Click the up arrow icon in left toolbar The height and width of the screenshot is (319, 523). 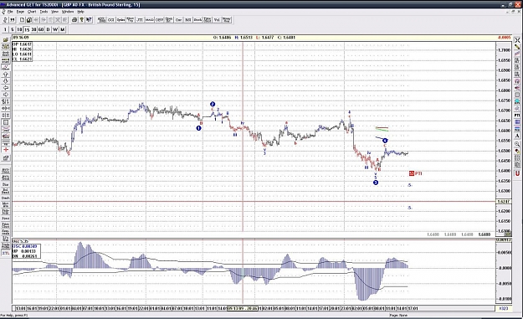(6, 75)
